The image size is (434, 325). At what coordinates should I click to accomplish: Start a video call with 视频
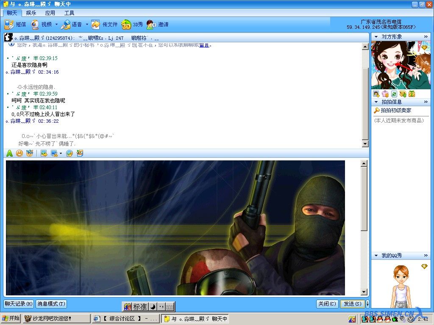coord(41,25)
